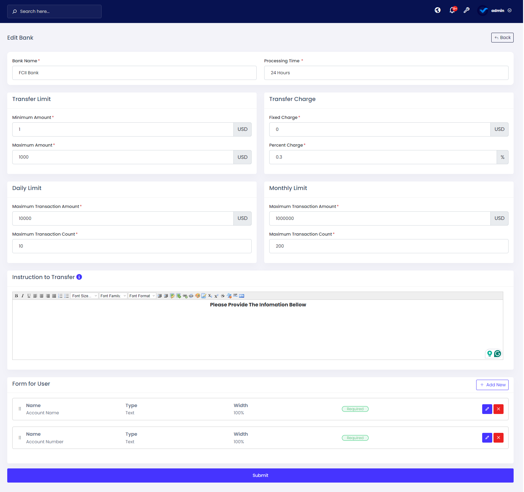Toggle Required on the Account Number field
The image size is (524, 492).
click(x=355, y=438)
